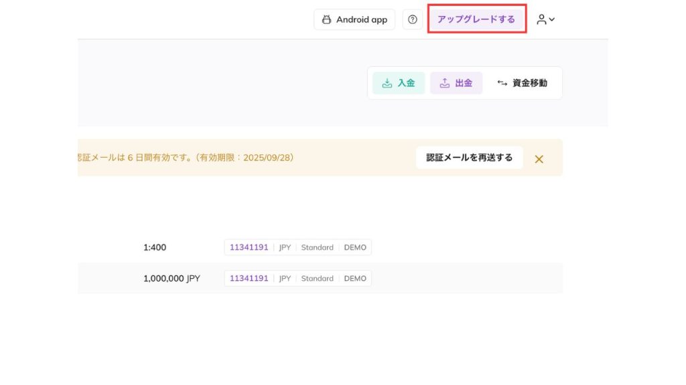This screenshot has width=686, height=385.
Task: Click the Android app button
Action: (354, 19)
